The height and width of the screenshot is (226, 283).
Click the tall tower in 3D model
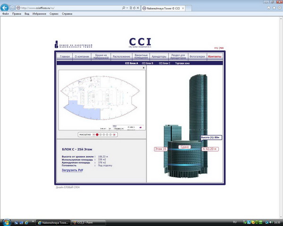pos(198,106)
